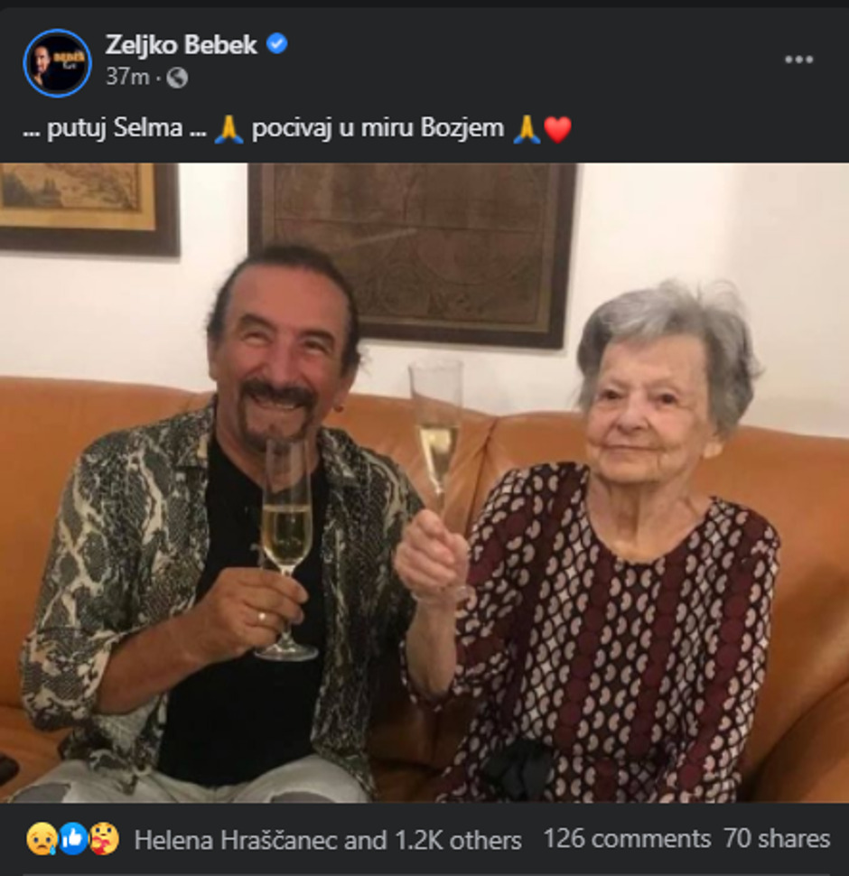Click the man's champagne glass in the photo
Screen dimensions: 849x876
point(286,533)
